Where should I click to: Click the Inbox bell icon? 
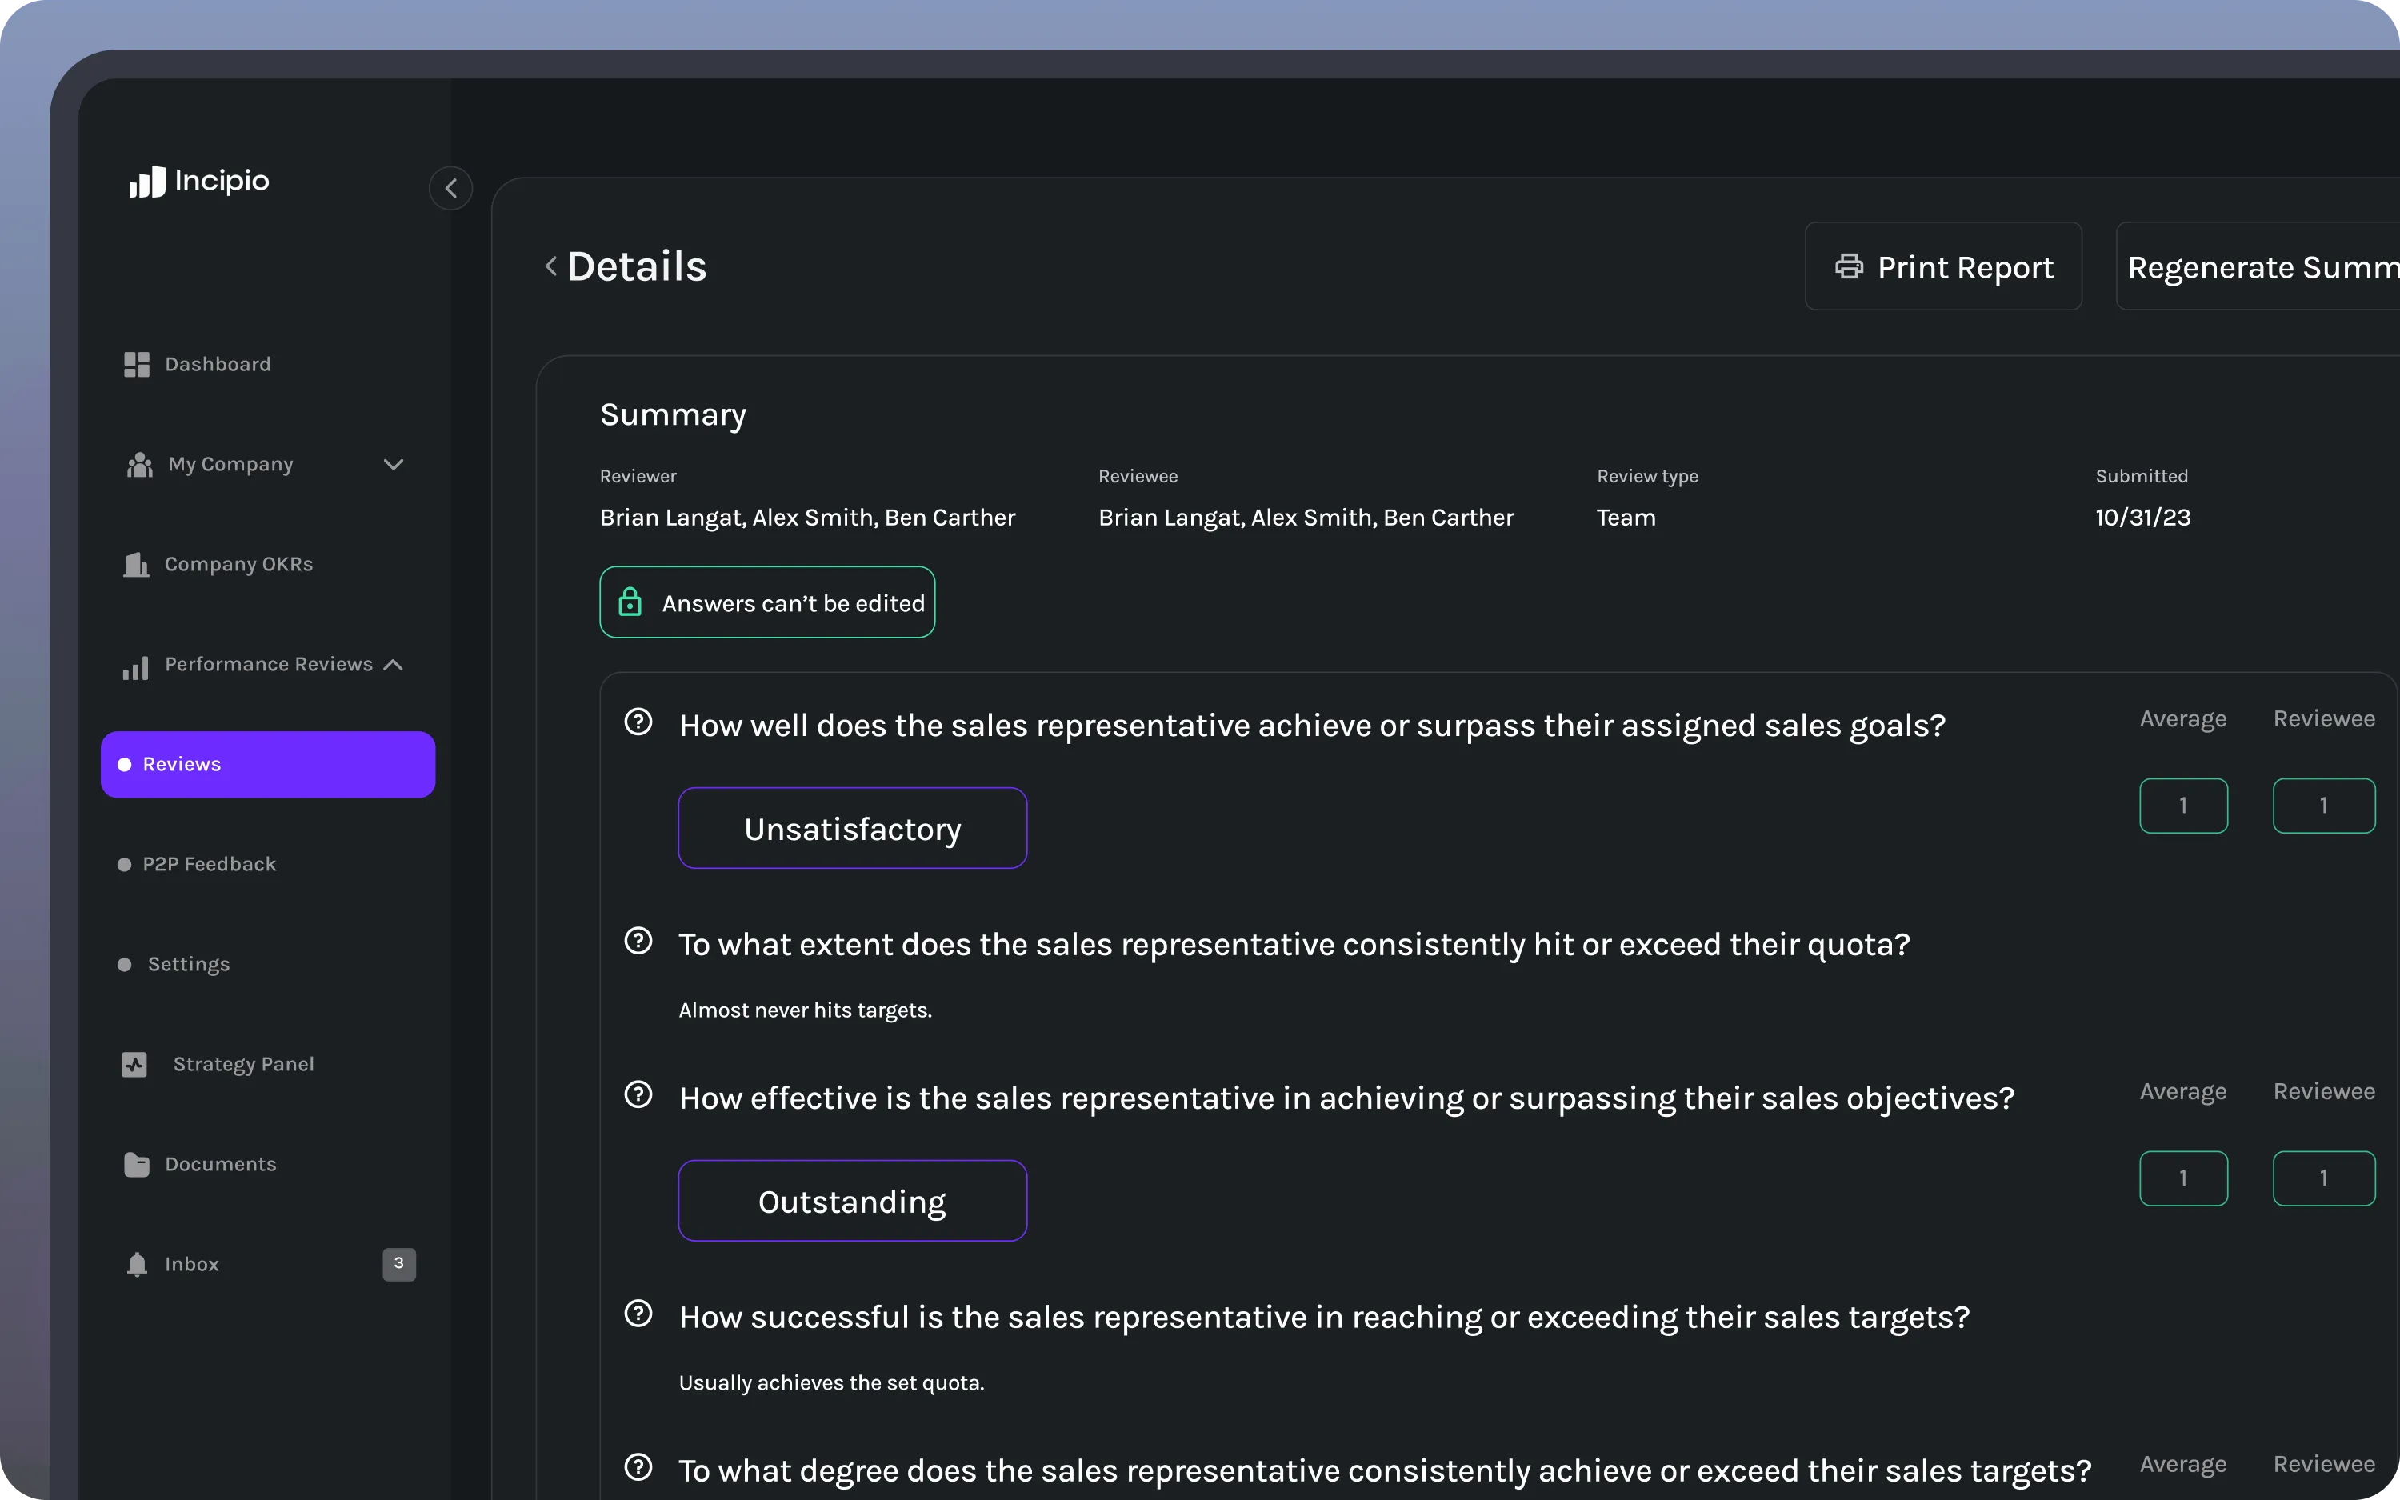point(137,1264)
